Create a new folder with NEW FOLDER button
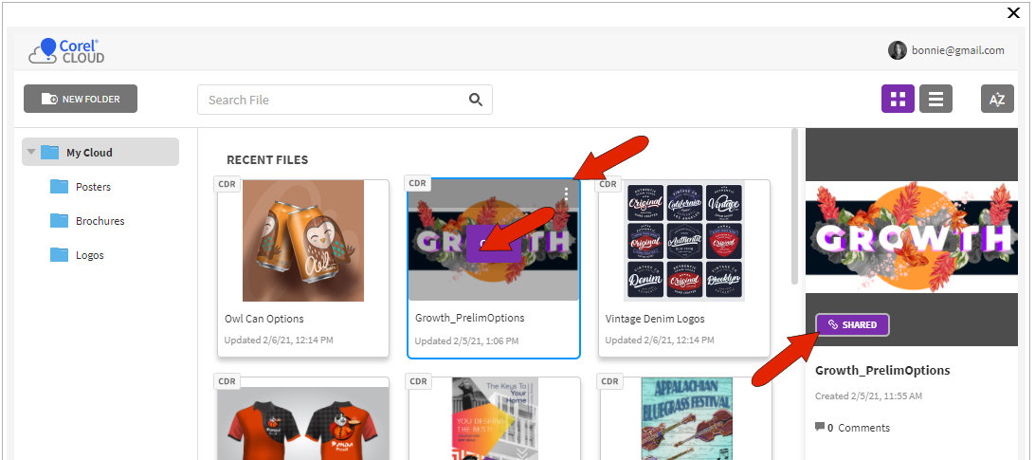The height and width of the screenshot is (460, 1035). point(81,100)
